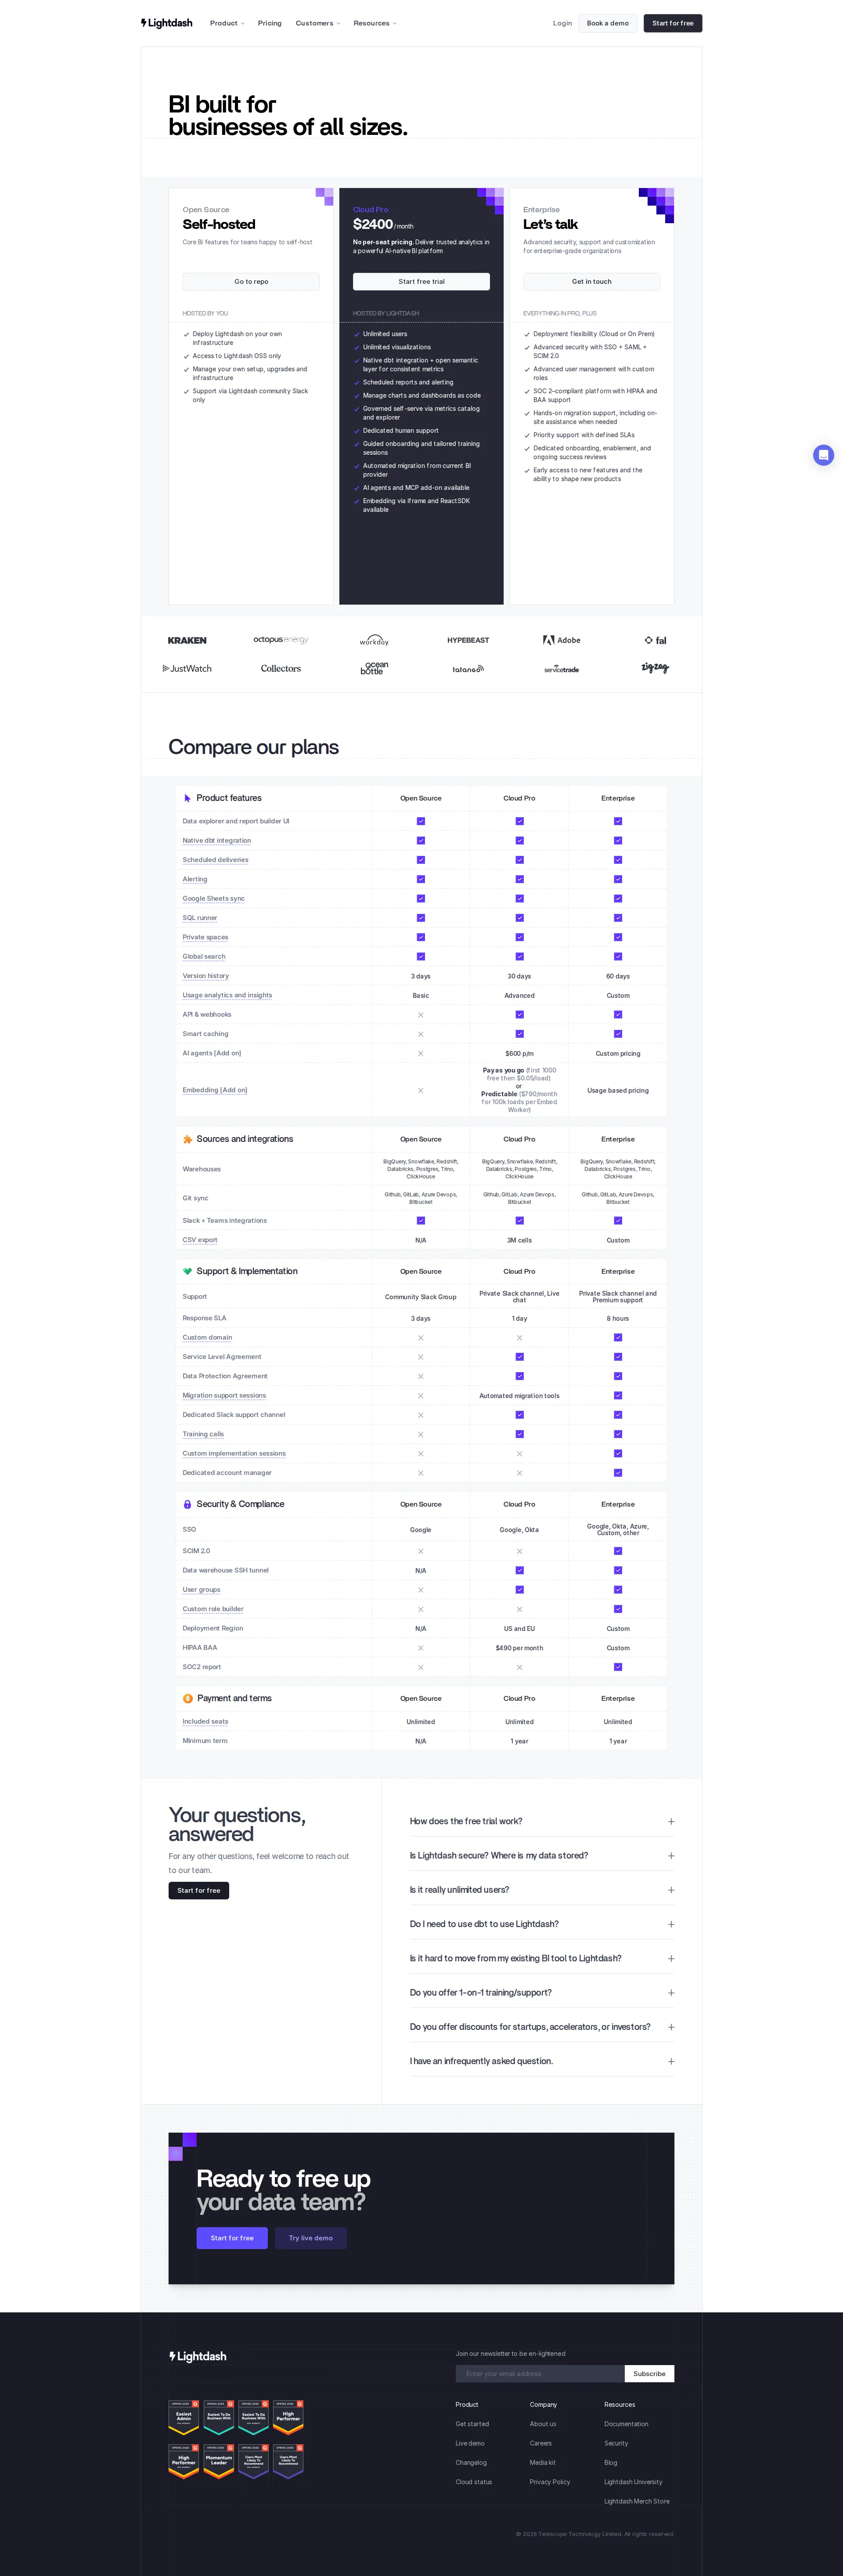Expand the Product dropdown in the navbar

pyautogui.click(x=227, y=22)
